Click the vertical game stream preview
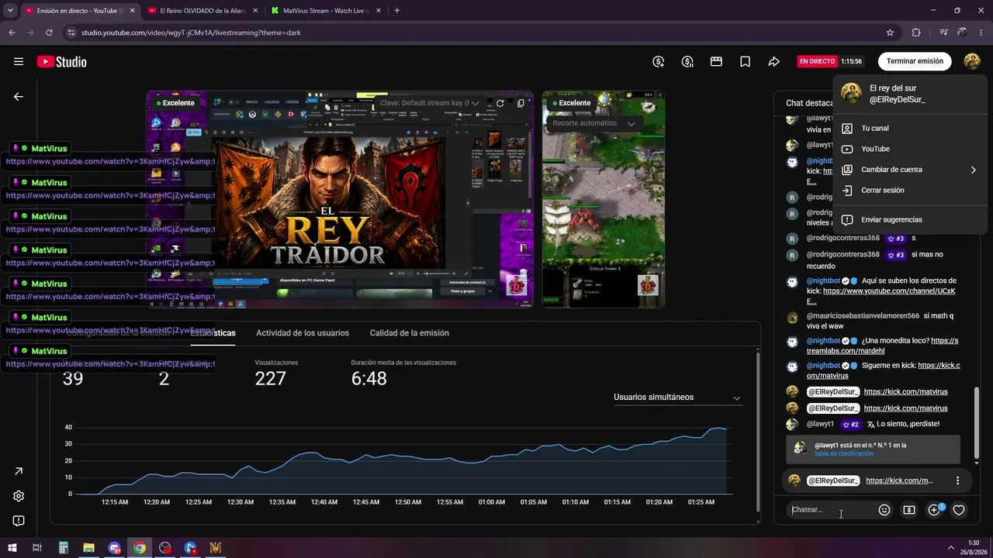This screenshot has height=558, width=993. (604, 199)
